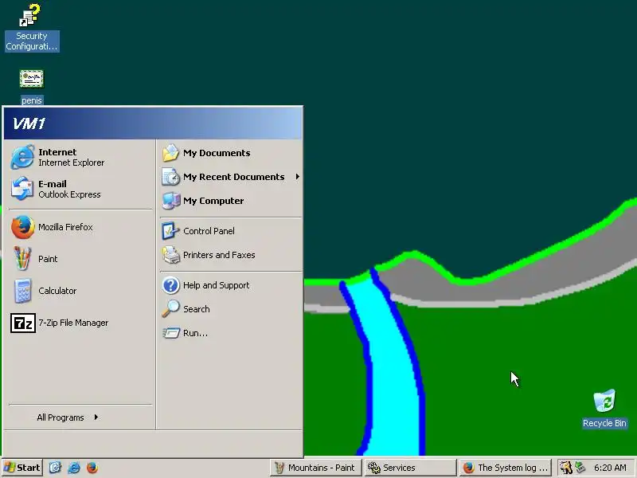637x478 pixels.
Task: Open Control Panel
Action: pyautogui.click(x=231, y=231)
